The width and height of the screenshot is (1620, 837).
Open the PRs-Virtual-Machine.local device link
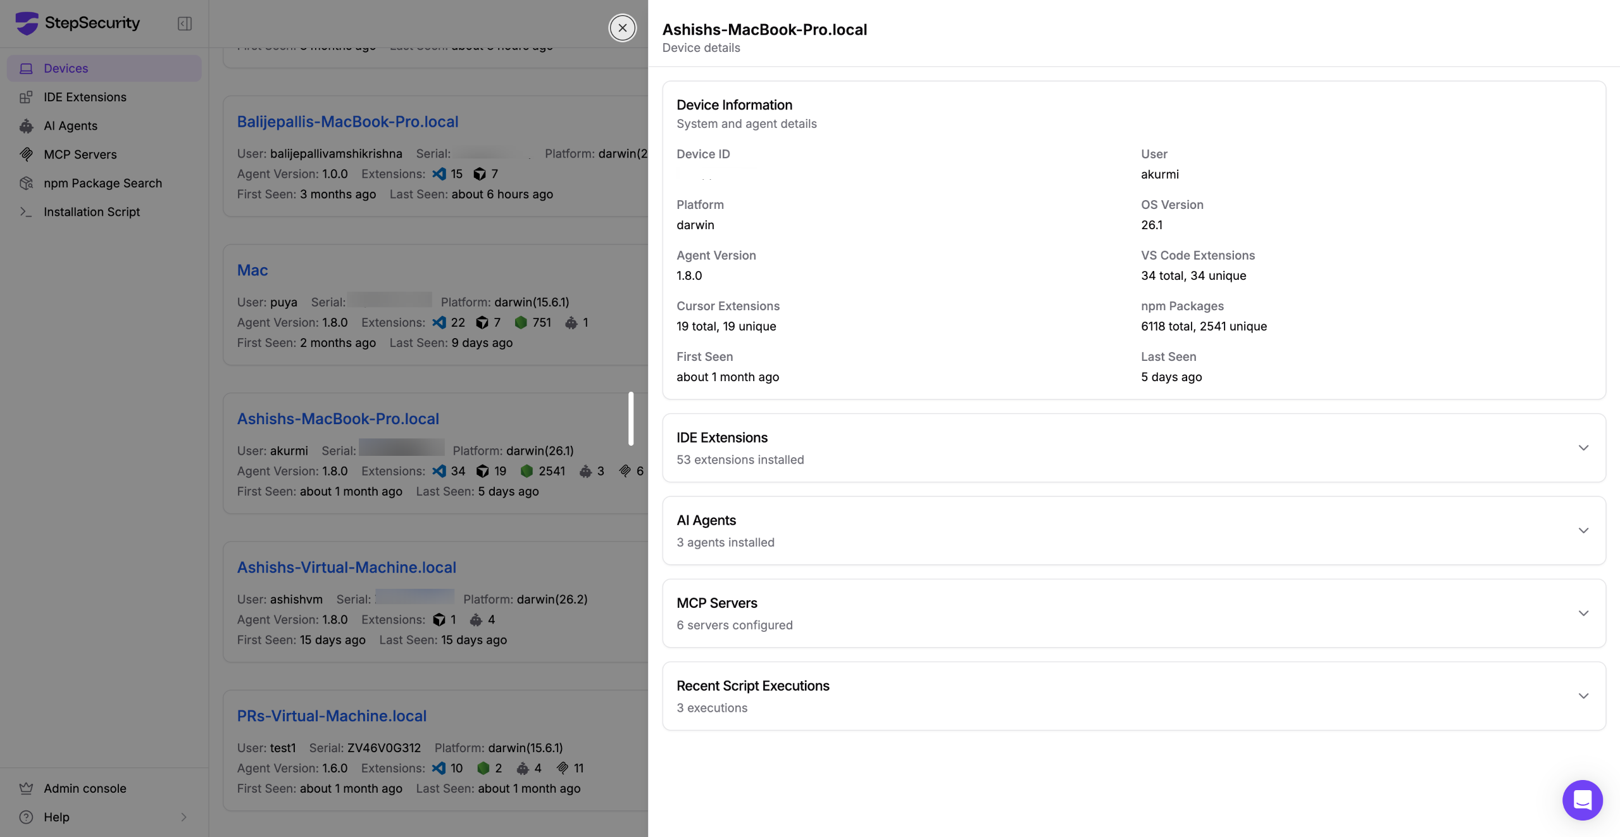(332, 715)
